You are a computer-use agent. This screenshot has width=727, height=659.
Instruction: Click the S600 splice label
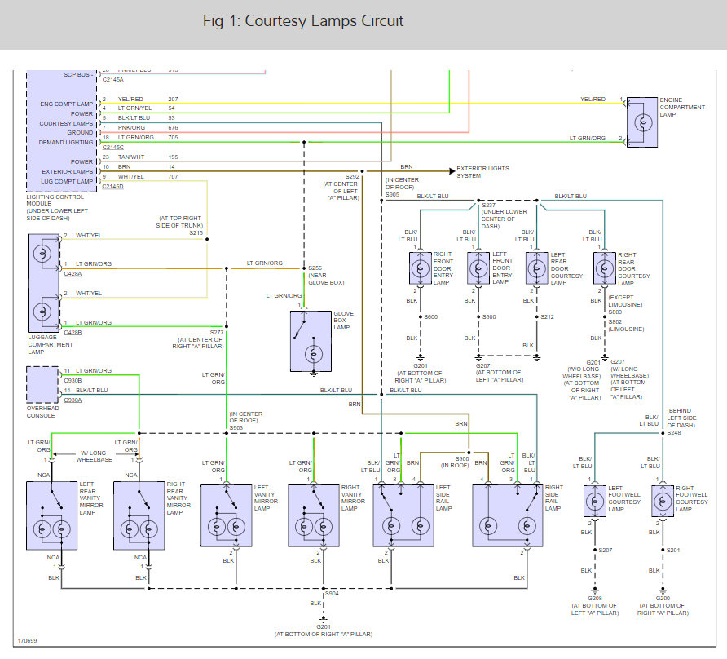point(430,317)
